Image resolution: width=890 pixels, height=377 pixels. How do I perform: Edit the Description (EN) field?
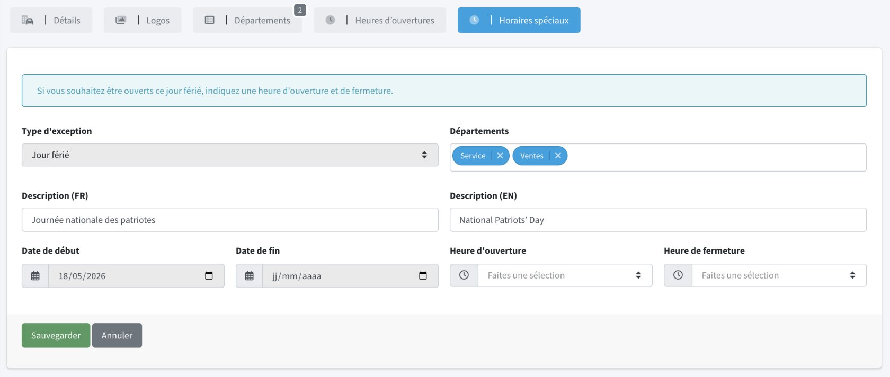(x=658, y=220)
